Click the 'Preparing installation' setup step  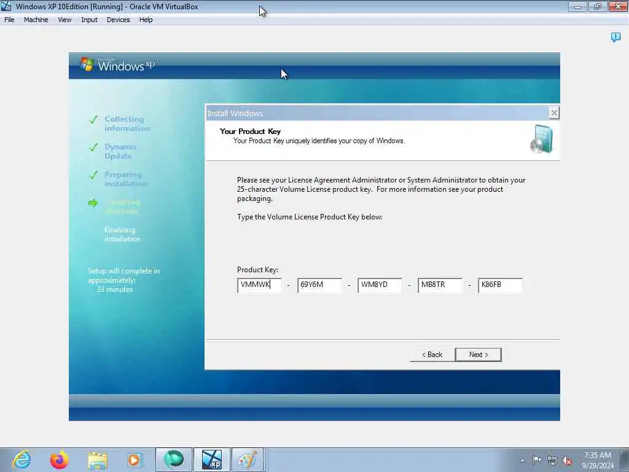125,179
